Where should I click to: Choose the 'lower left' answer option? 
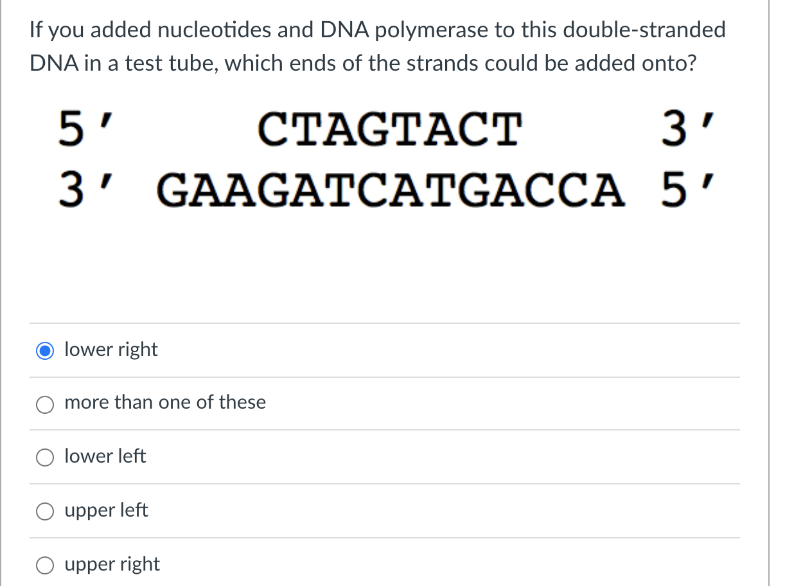[x=45, y=457]
